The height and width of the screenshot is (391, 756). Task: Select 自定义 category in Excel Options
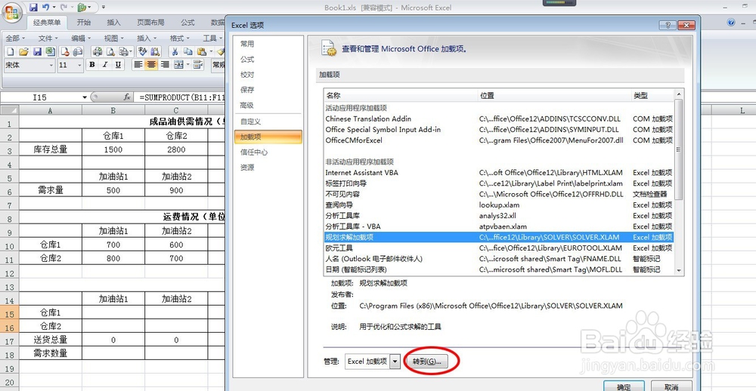tap(268, 122)
